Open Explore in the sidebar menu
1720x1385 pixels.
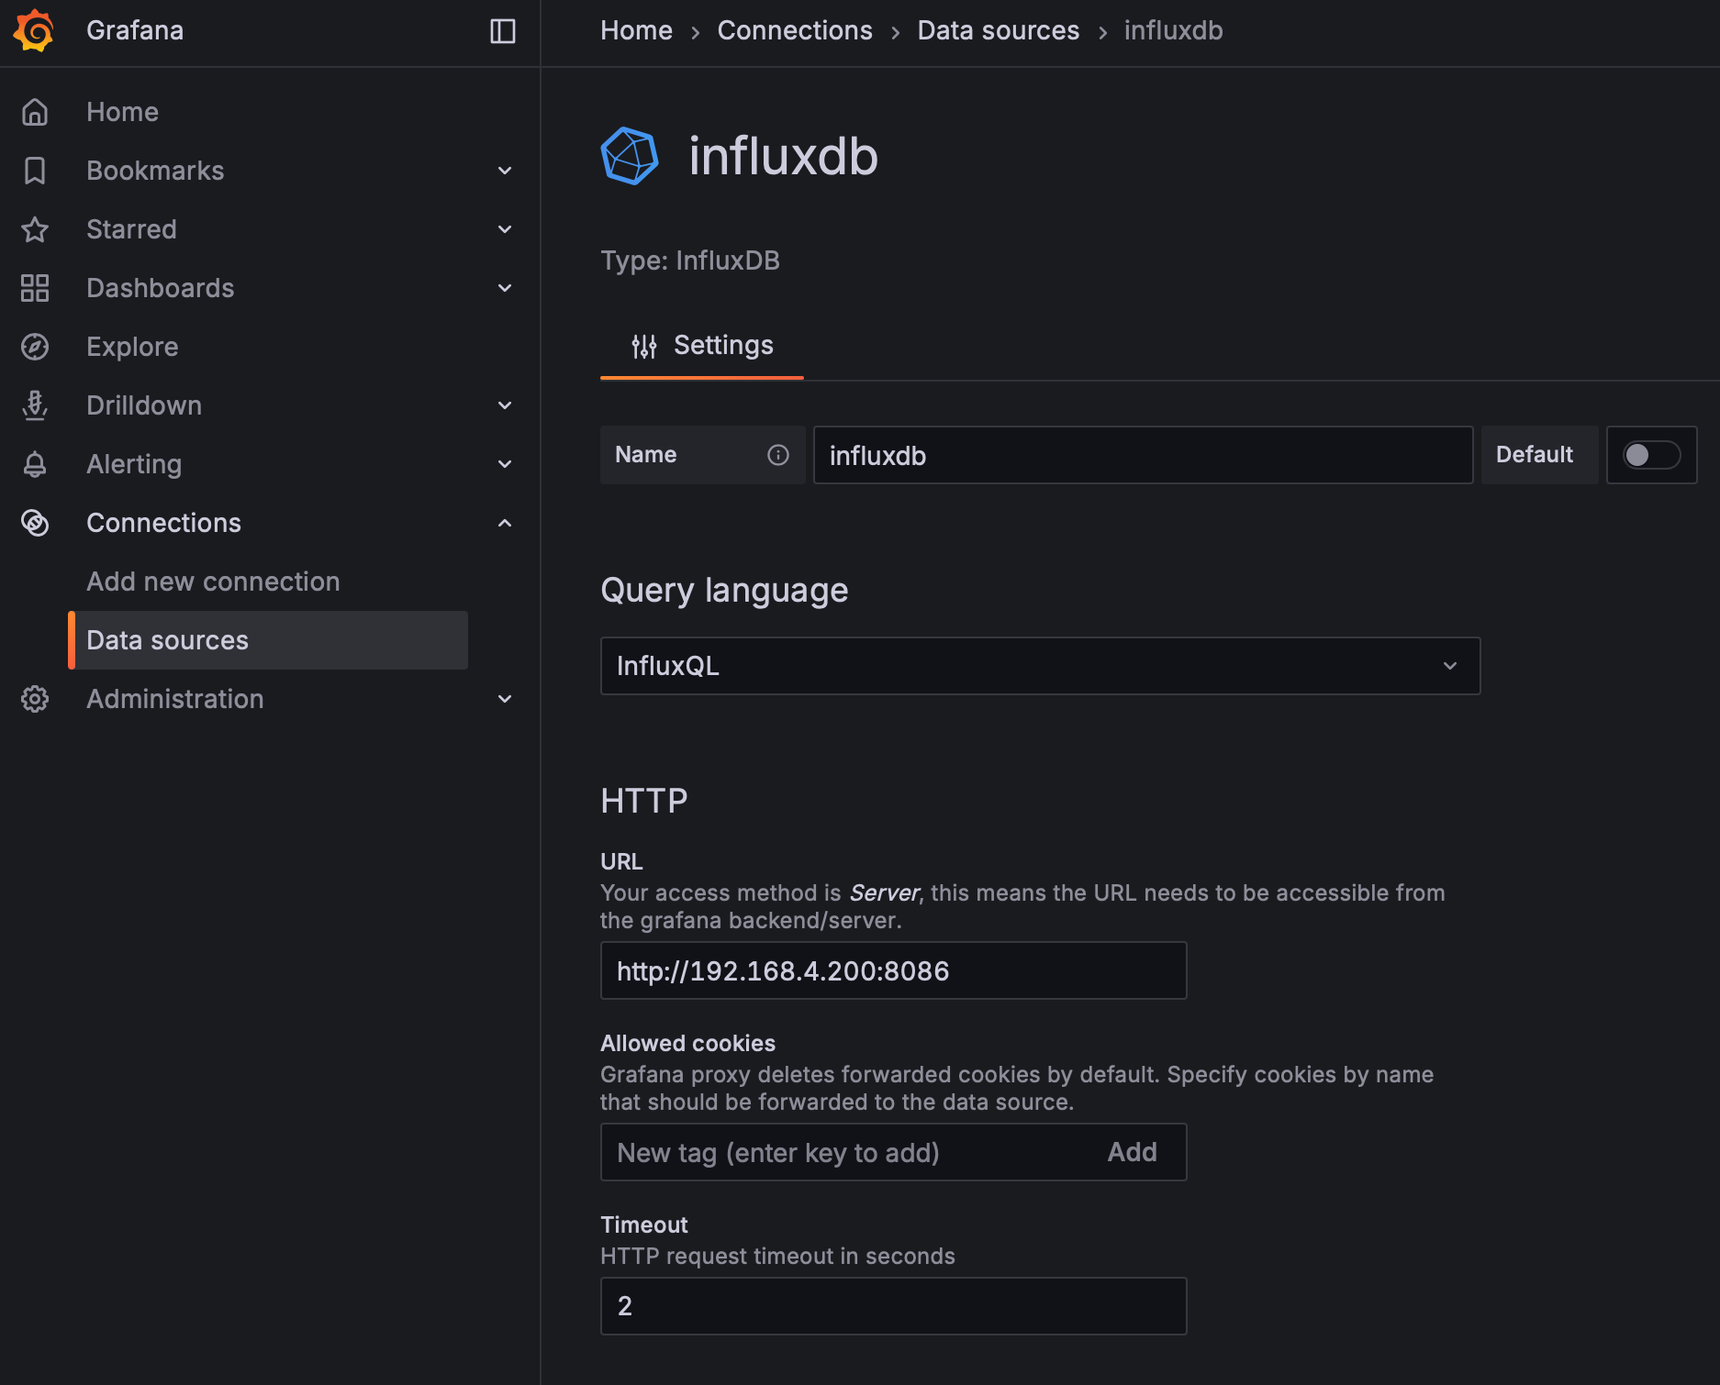coord(132,347)
